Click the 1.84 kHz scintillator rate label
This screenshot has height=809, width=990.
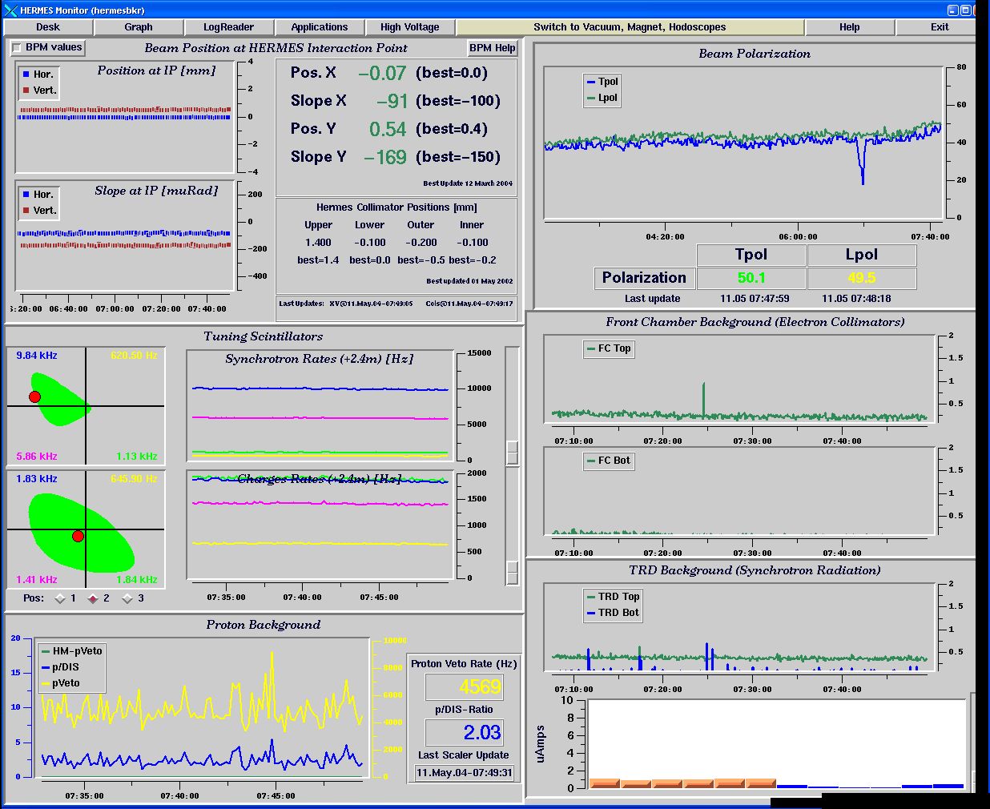(x=137, y=580)
